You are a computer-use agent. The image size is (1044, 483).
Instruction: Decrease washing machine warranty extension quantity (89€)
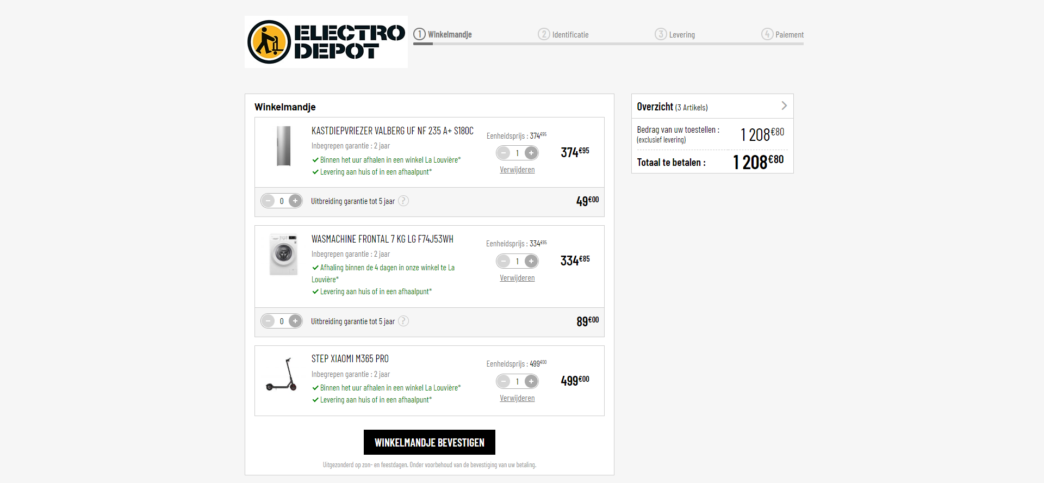(x=268, y=321)
